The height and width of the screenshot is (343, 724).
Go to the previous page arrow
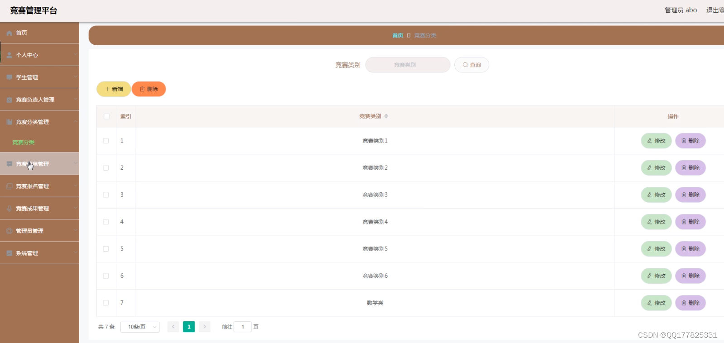[x=173, y=327]
